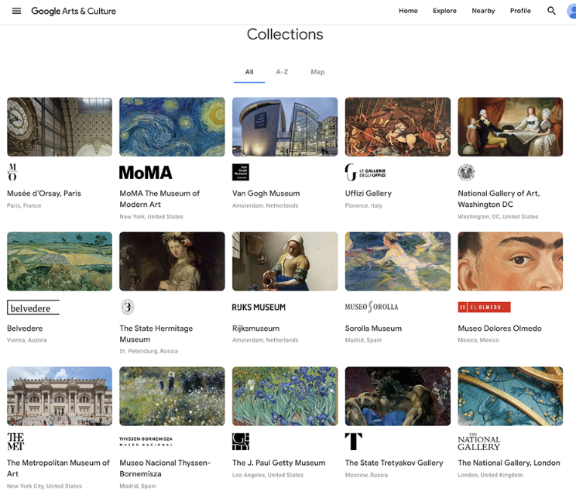576x492 pixels.
Task: Switch to the Map tab
Action: [317, 72]
